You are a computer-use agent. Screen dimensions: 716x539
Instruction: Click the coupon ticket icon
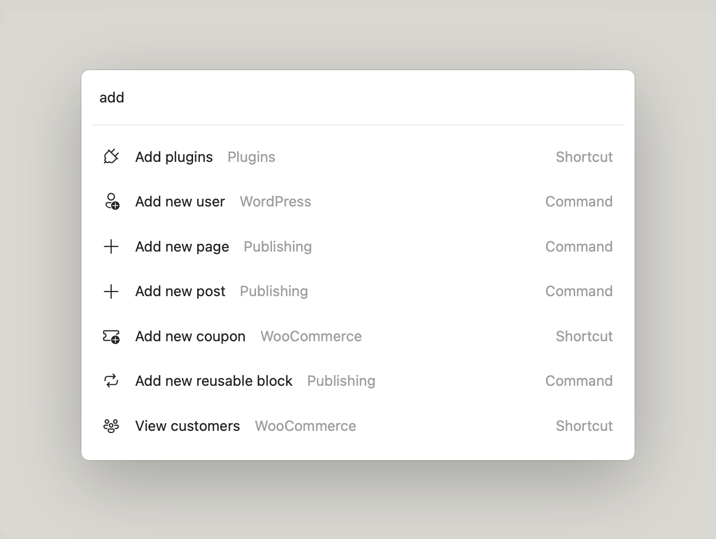tap(111, 337)
